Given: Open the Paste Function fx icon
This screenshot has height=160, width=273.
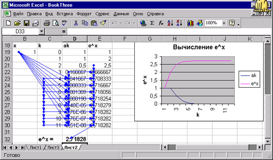Looking at the screenshot, I should pos(161,23).
